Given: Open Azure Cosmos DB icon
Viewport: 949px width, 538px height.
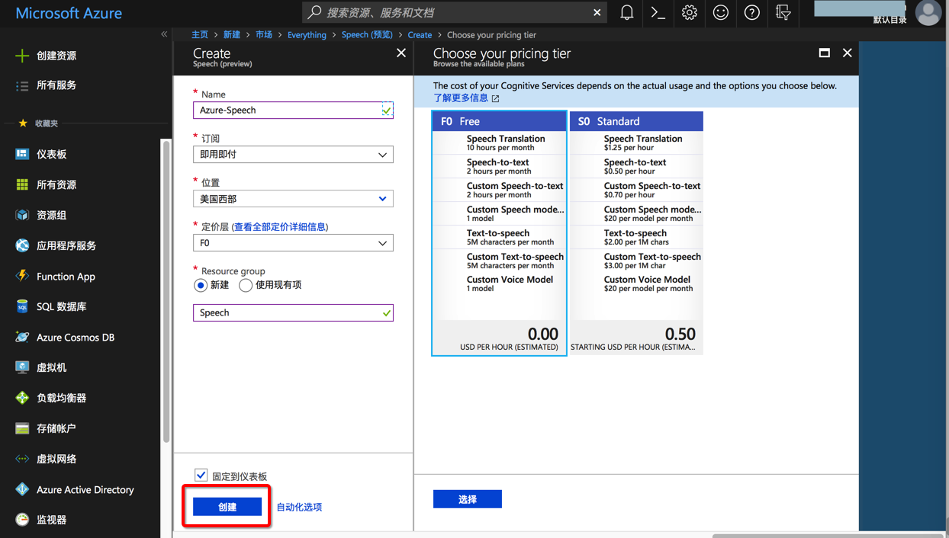Looking at the screenshot, I should (22, 337).
